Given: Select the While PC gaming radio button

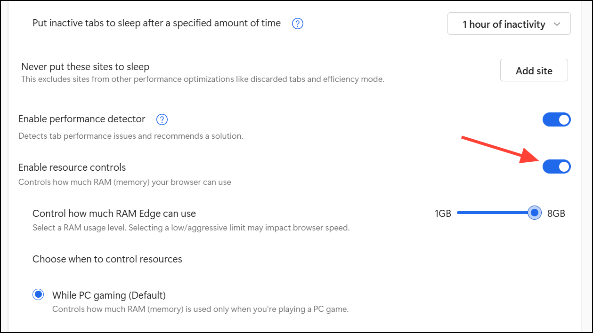Looking at the screenshot, I should [38, 295].
